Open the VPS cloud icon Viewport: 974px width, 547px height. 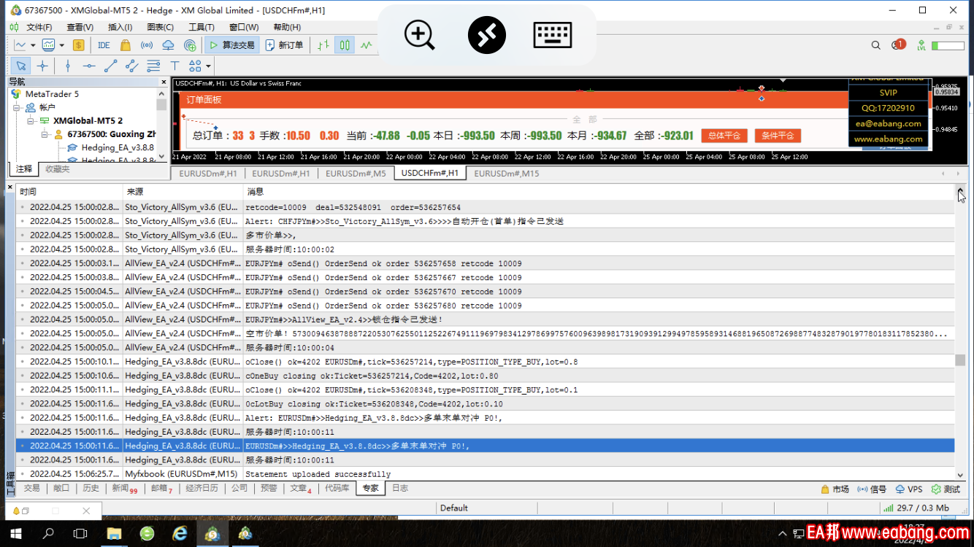pyautogui.click(x=168, y=45)
